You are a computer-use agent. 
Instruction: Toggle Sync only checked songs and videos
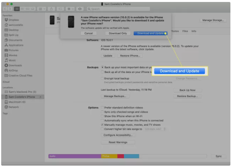tap(102, 112)
